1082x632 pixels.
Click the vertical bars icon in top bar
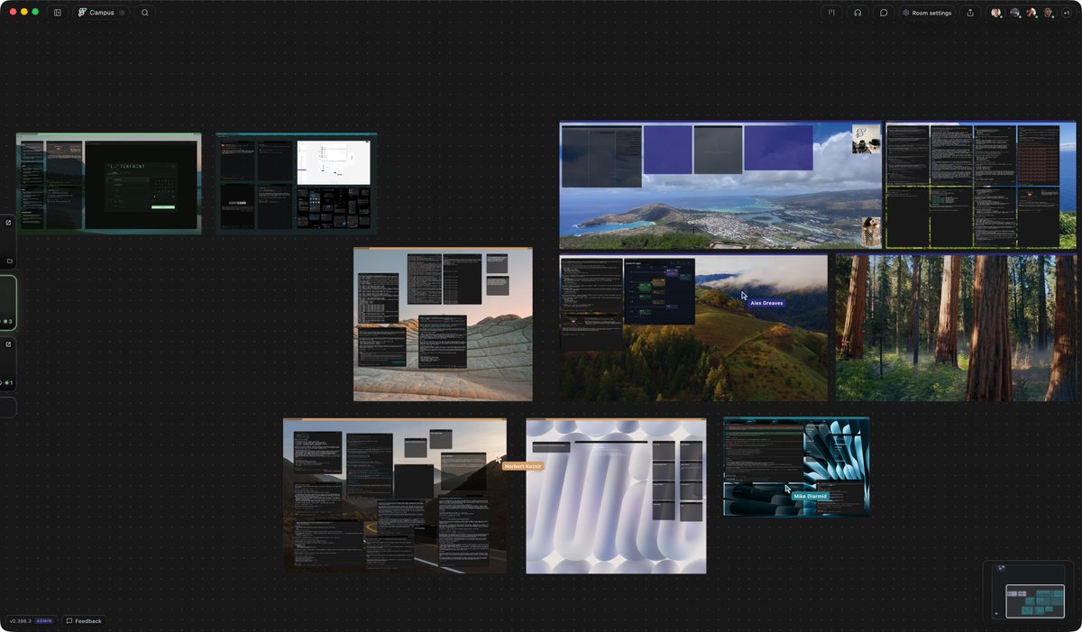831,13
